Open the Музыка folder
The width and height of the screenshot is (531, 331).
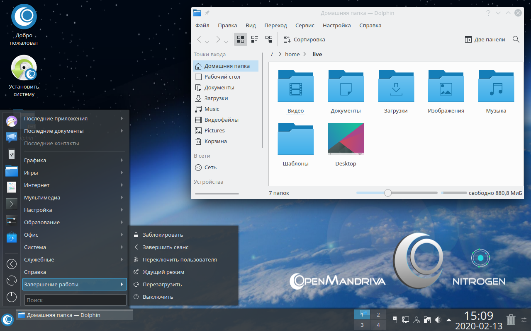496,91
